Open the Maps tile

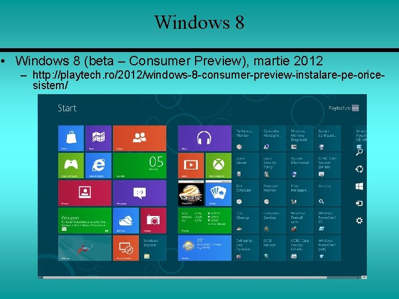(x=98, y=138)
